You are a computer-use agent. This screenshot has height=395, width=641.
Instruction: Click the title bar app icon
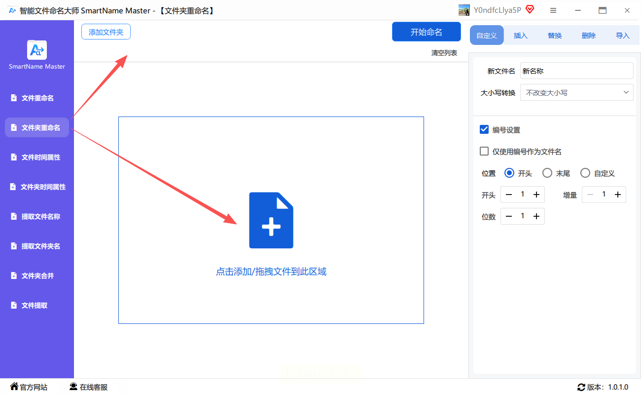pyautogui.click(x=12, y=10)
